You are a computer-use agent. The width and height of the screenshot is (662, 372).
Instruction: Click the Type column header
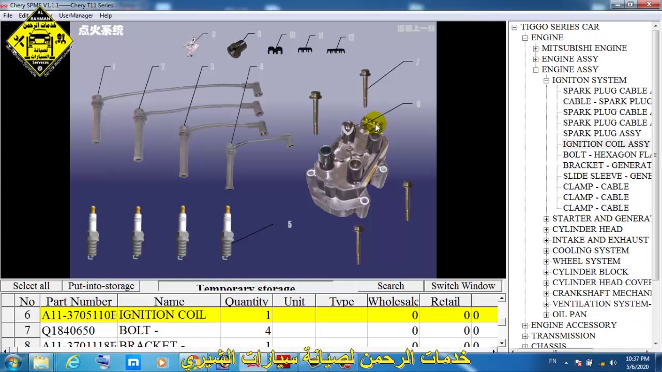tap(342, 301)
